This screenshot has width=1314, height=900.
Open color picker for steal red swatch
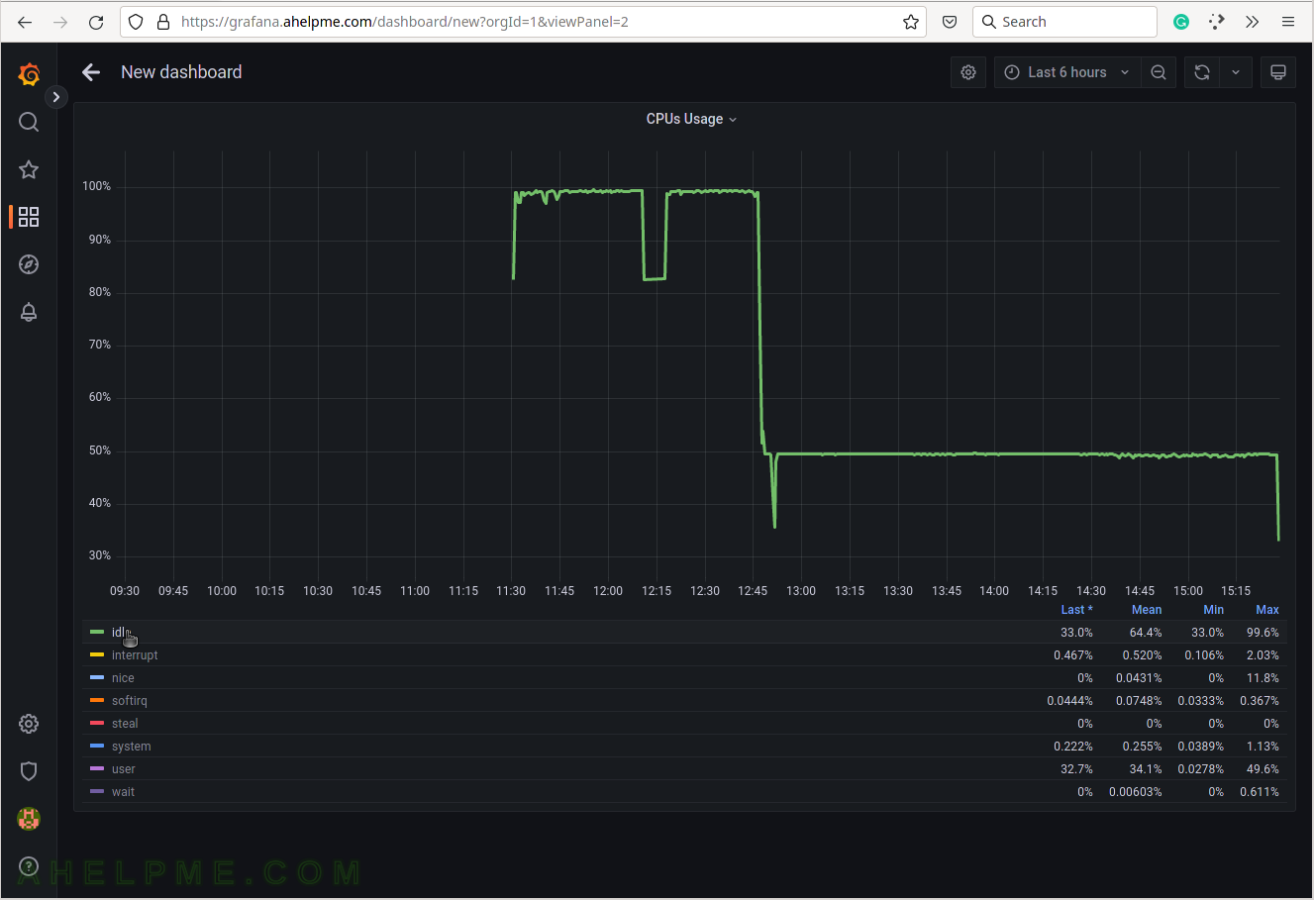(x=97, y=723)
